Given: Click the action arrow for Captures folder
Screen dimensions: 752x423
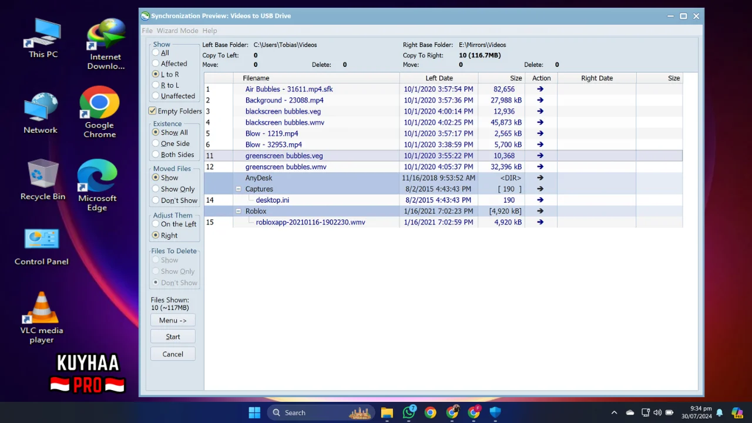Looking at the screenshot, I should [x=540, y=189].
